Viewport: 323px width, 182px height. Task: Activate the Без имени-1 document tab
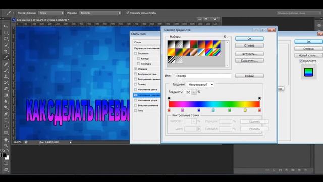point(42,20)
